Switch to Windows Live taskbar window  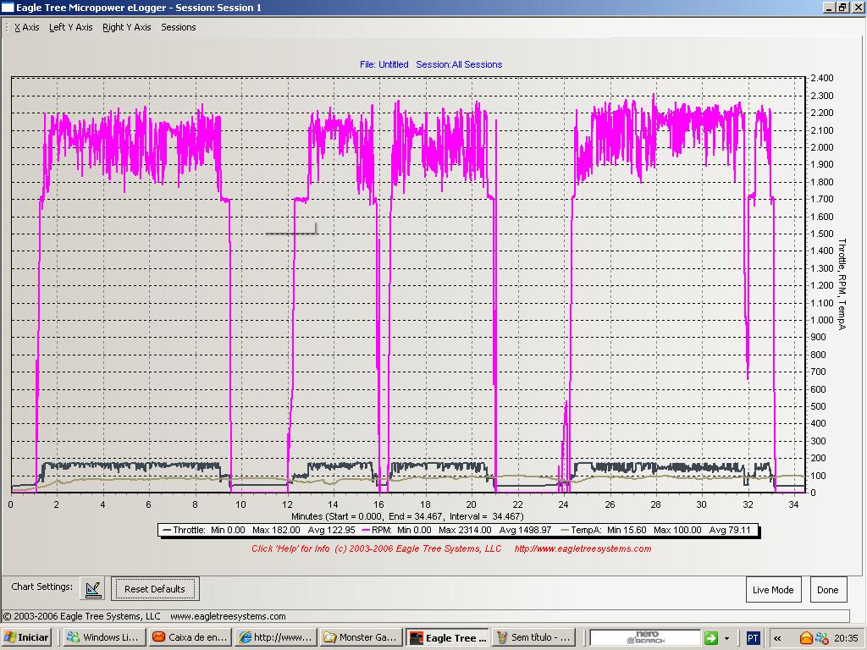pyautogui.click(x=102, y=637)
